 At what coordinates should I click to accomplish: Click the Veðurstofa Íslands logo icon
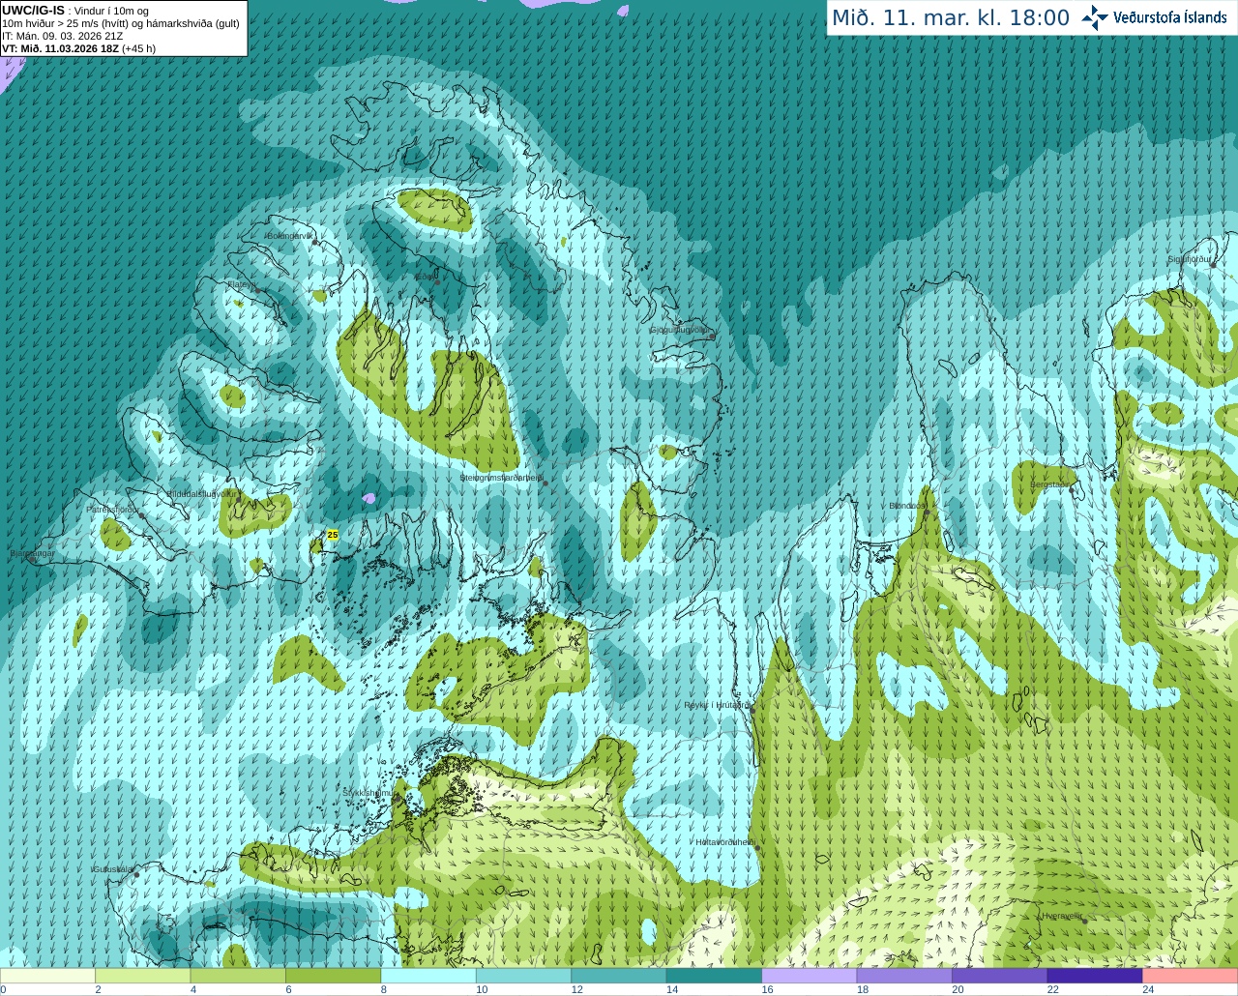click(x=1095, y=17)
